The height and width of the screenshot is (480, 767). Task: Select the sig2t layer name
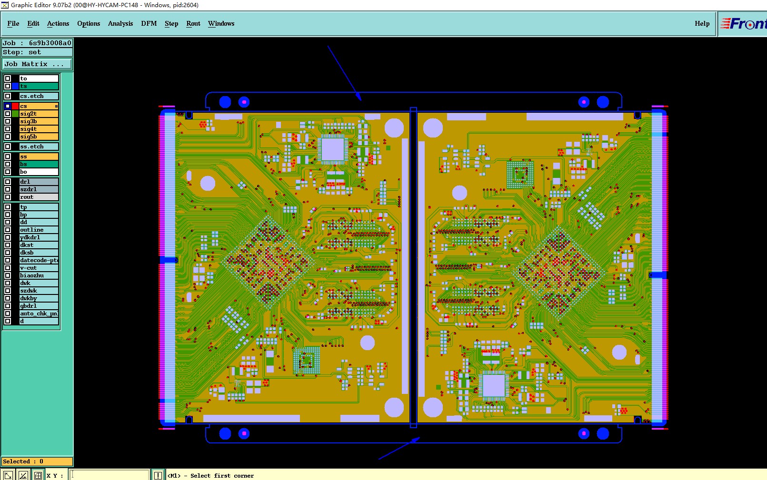coord(39,114)
